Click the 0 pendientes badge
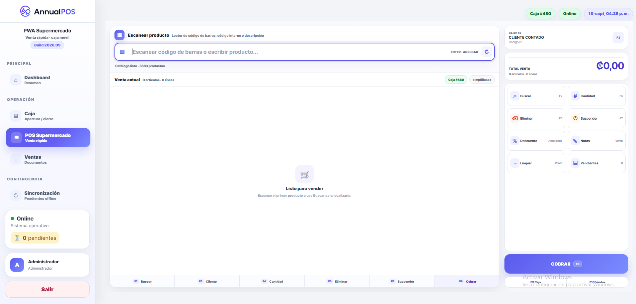Screen dimensions: 636x304 pos(35,238)
